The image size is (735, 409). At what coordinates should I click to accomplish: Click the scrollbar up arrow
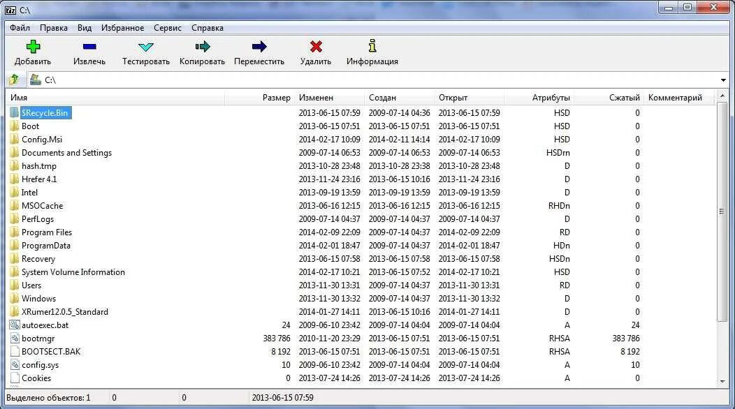click(722, 96)
